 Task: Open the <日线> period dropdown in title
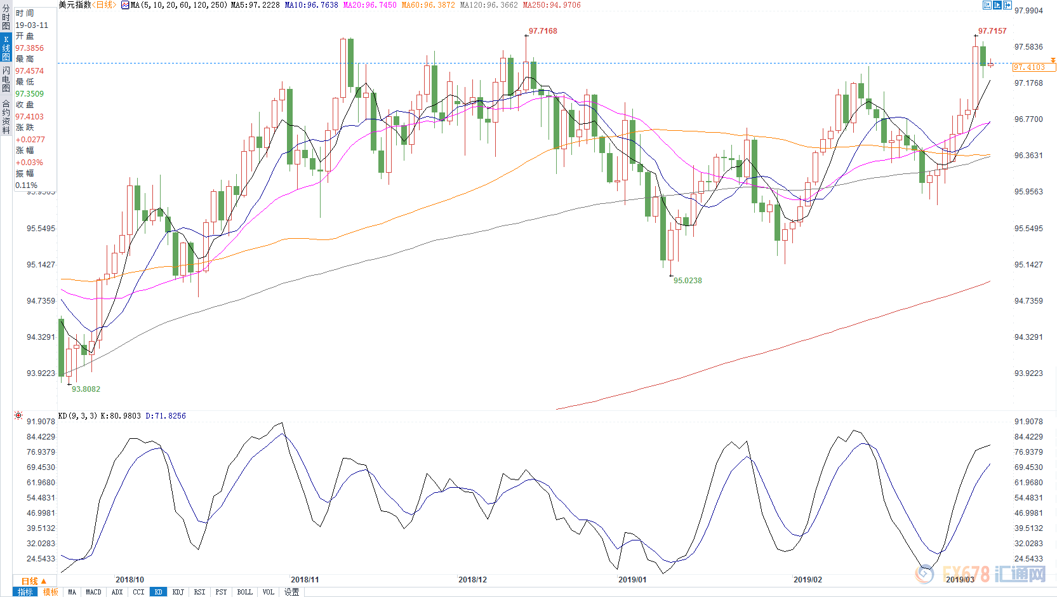pyautogui.click(x=104, y=5)
